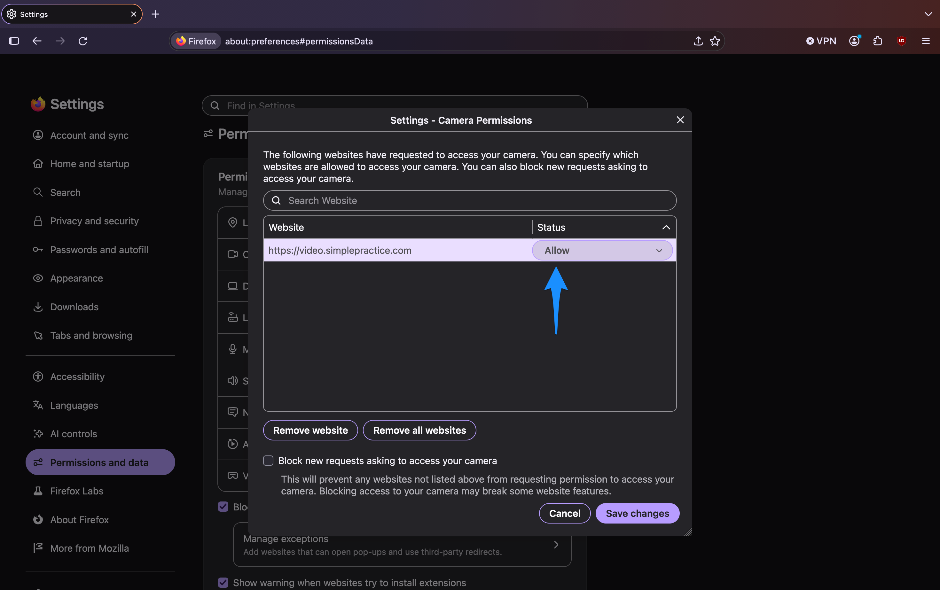Open the extensions puzzle icon
The image size is (940, 590).
[878, 41]
